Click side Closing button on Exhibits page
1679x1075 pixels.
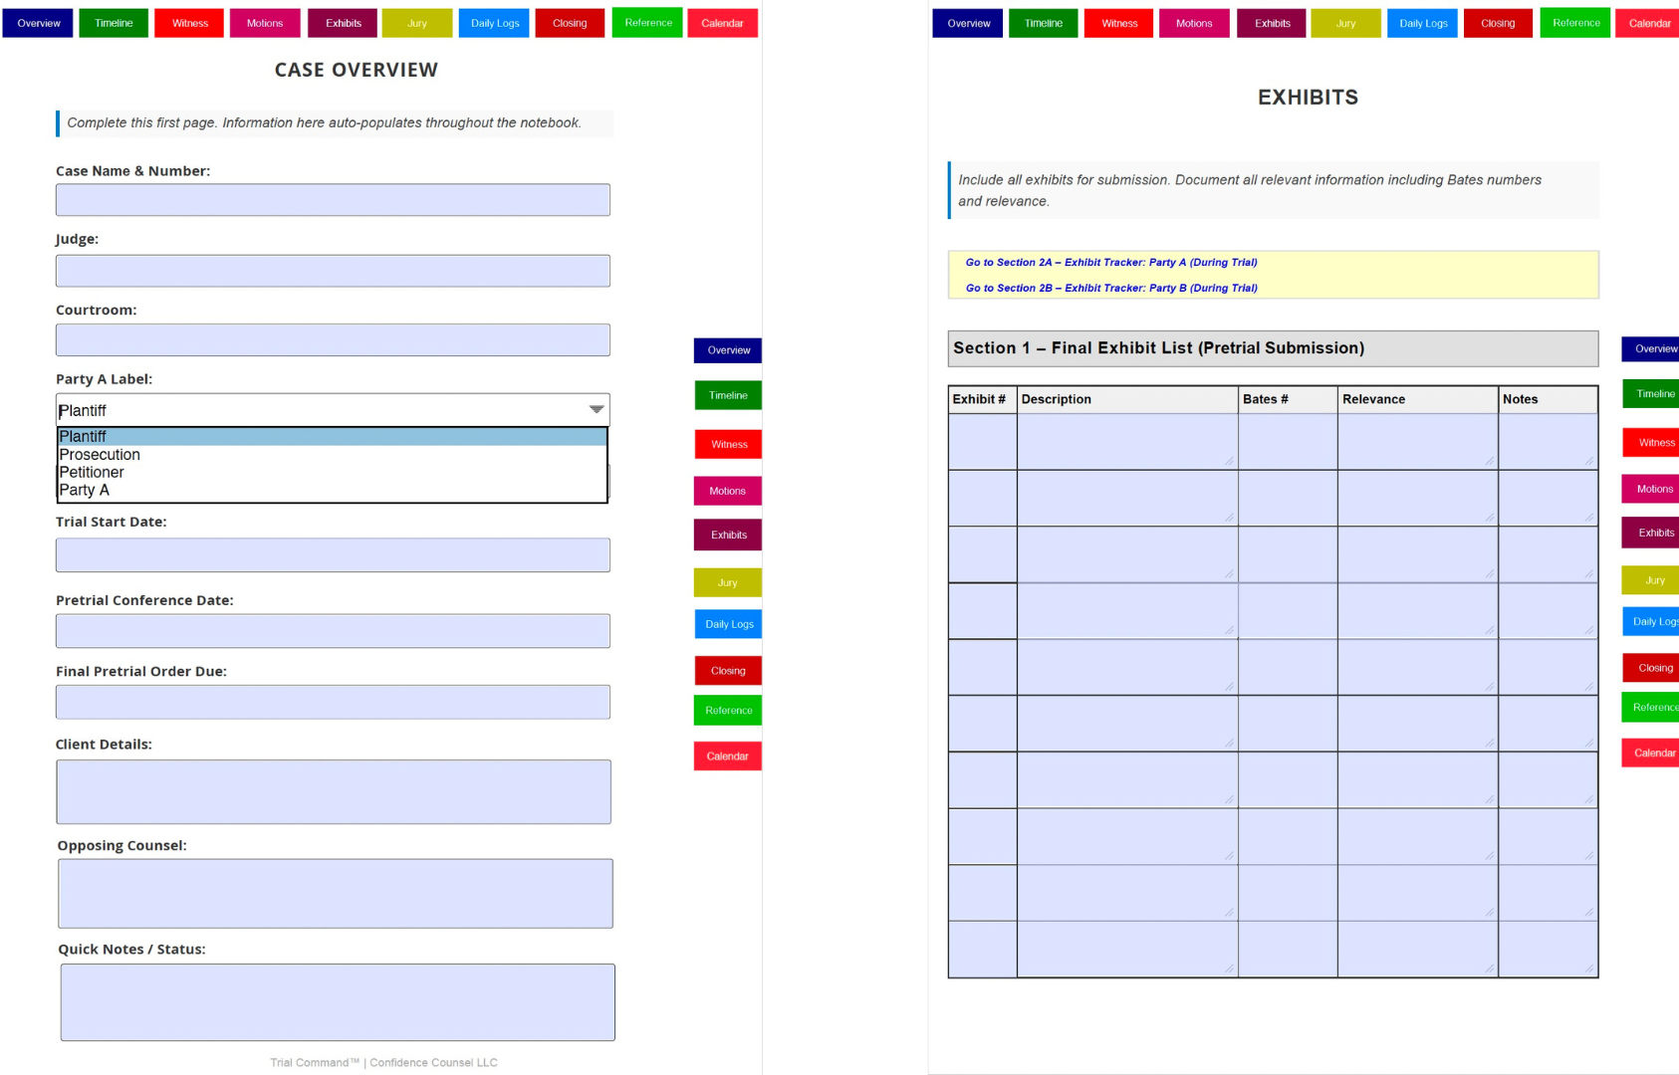tap(1651, 668)
